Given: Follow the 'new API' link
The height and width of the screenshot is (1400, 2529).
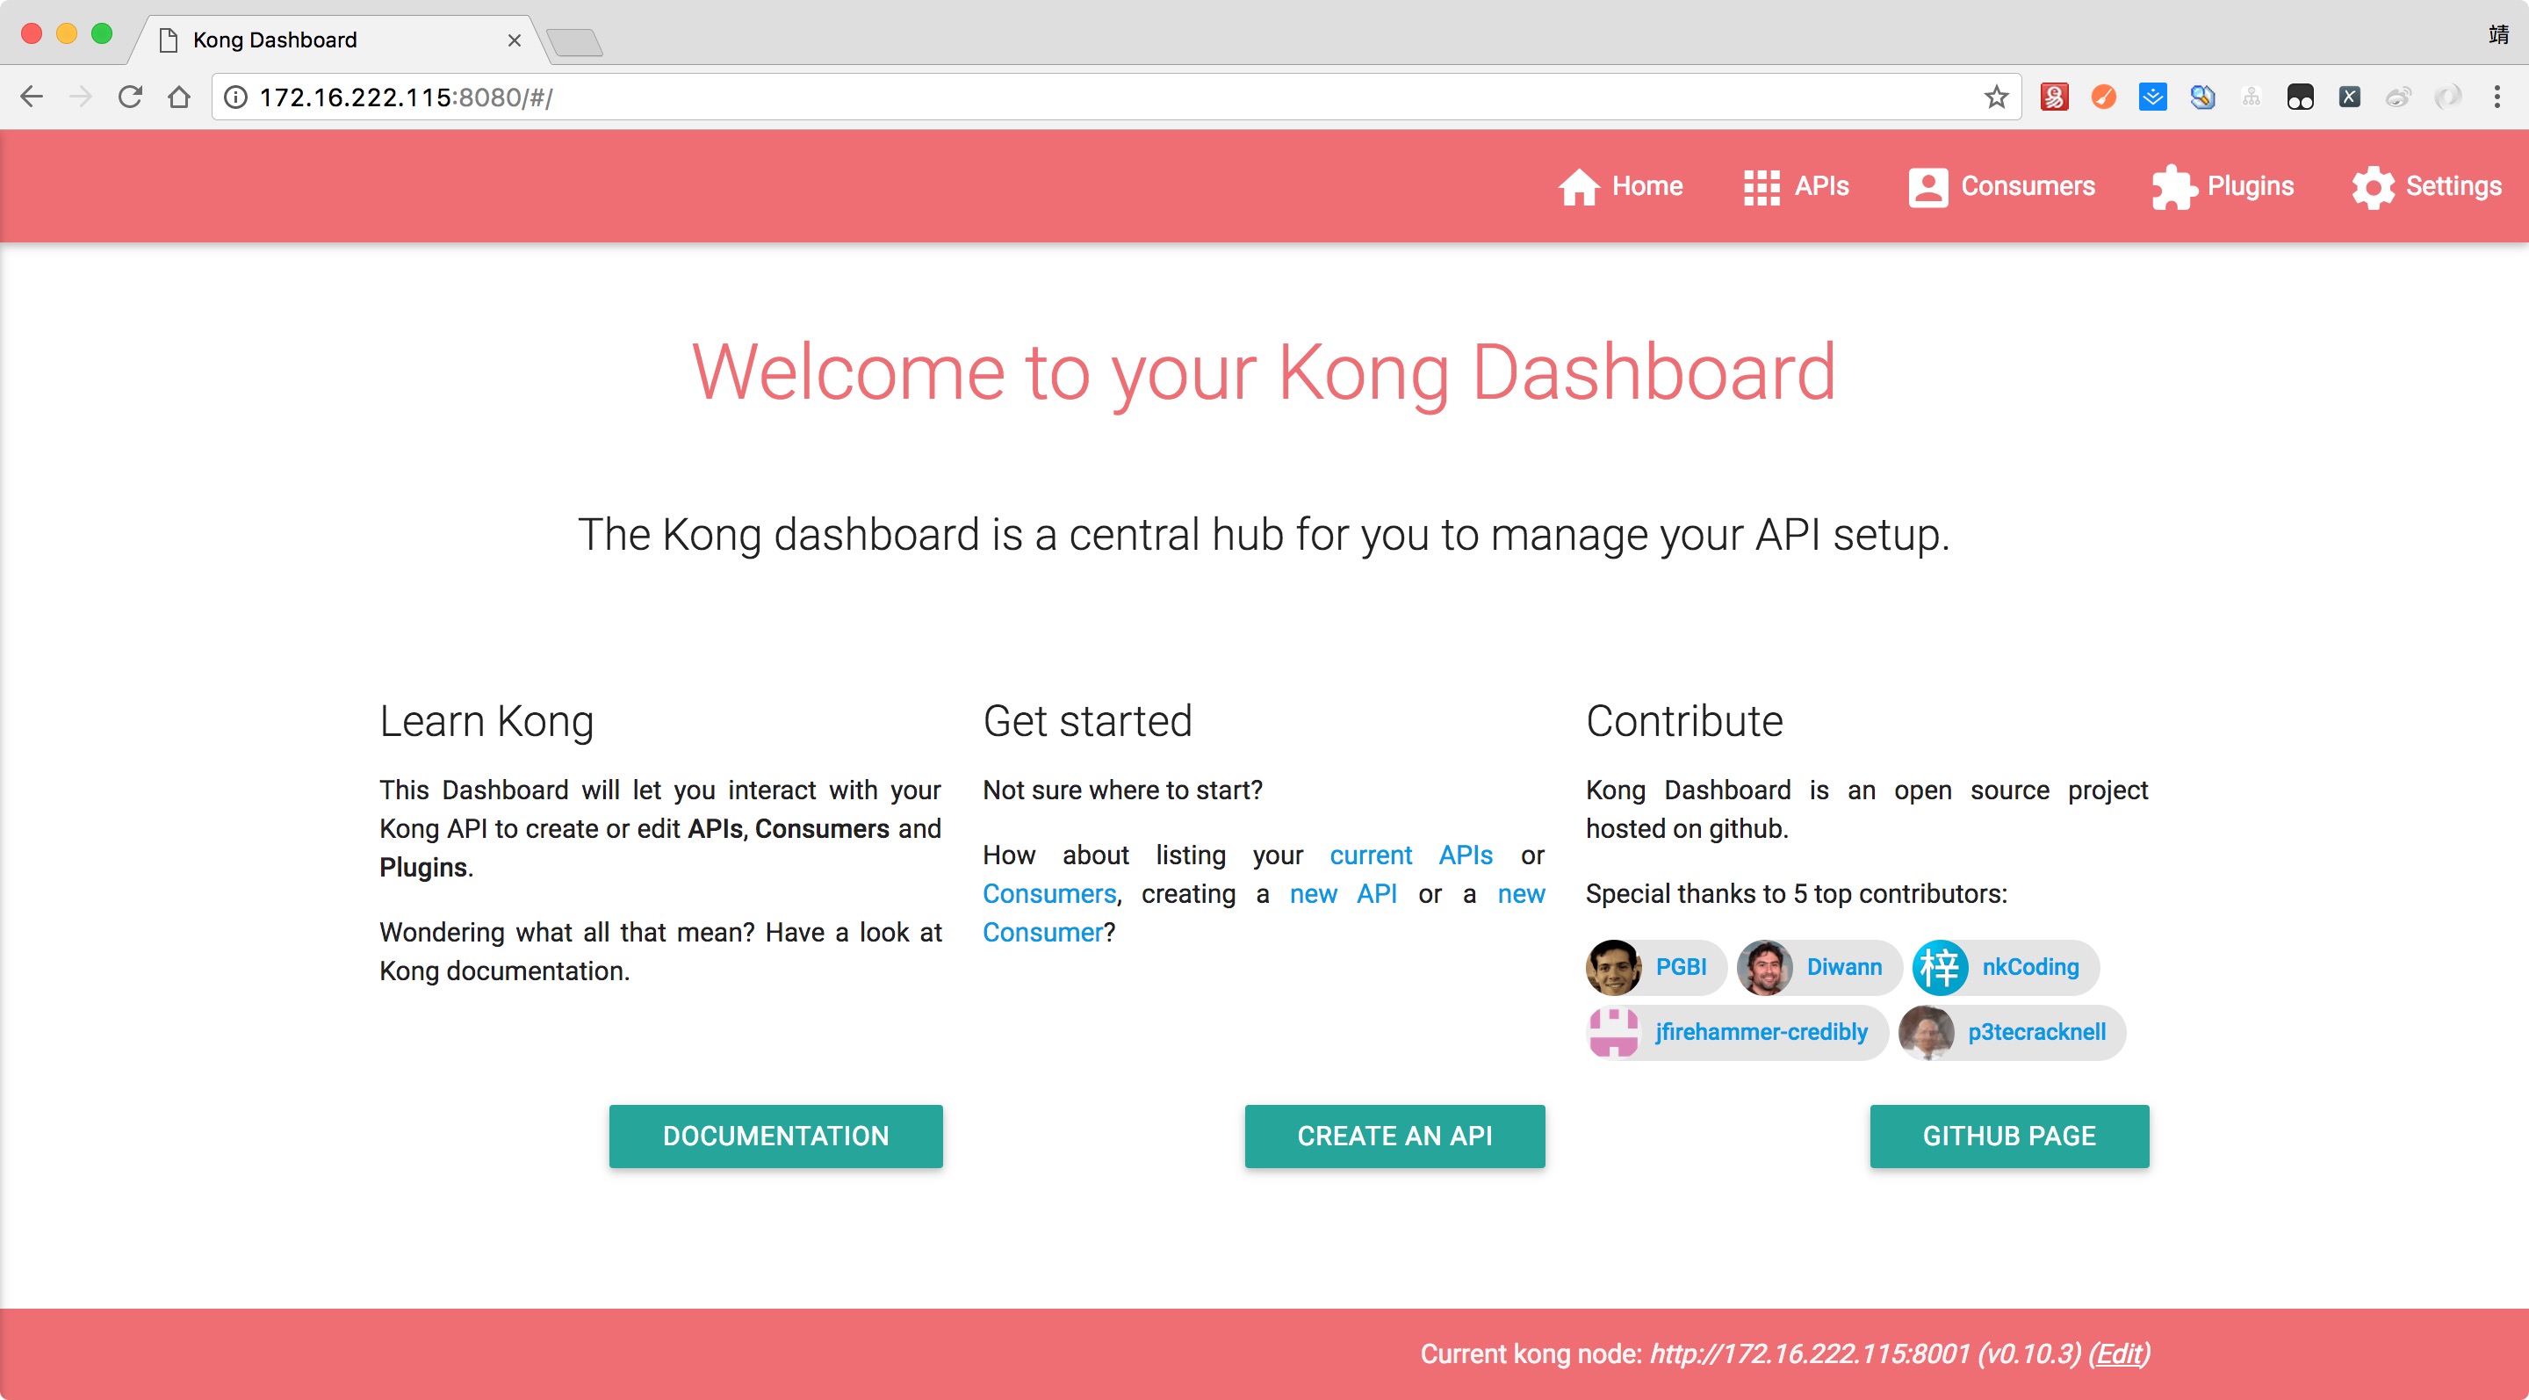Looking at the screenshot, I should pyautogui.click(x=1343, y=894).
